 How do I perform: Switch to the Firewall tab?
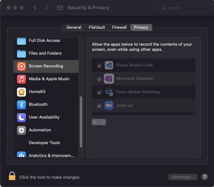119,27
